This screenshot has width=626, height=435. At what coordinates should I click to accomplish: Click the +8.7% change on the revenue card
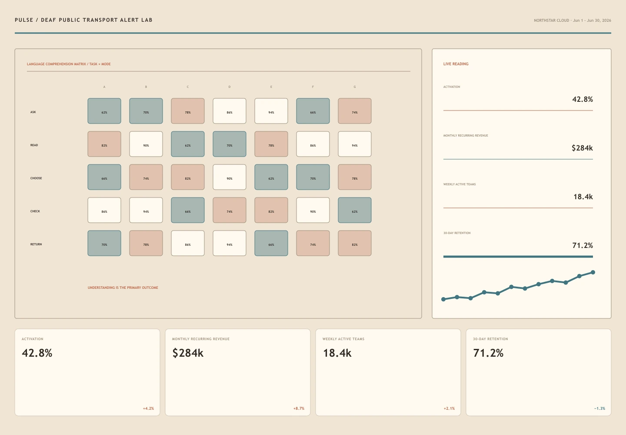[x=299, y=408]
